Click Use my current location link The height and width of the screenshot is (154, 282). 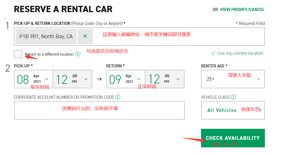(240, 53)
